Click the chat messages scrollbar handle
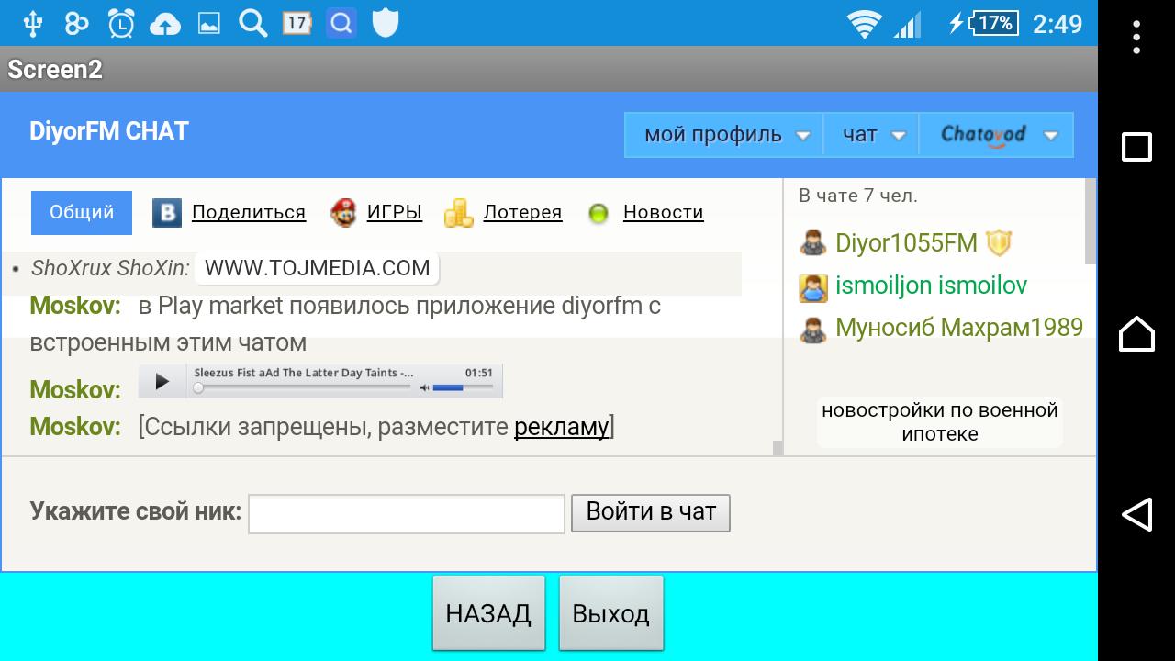Viewport: 1175px width, 661px height. point(778,448)
